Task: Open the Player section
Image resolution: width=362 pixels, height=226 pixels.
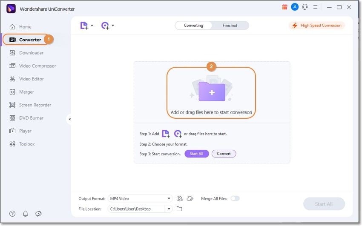Action: [x=25, y=131]
